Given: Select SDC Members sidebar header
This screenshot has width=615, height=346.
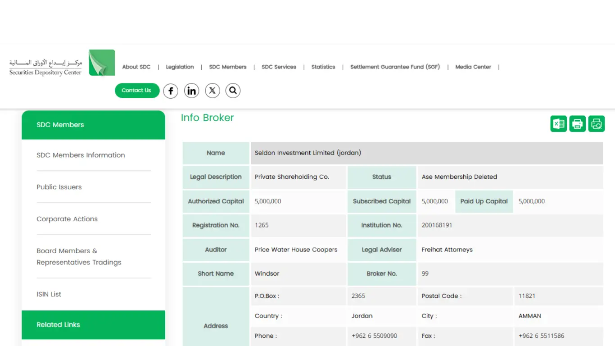Looking at the screenshot, I should coord(93,125).
